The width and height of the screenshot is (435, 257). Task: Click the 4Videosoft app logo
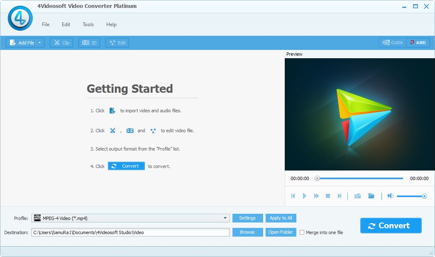pos(20,18)
